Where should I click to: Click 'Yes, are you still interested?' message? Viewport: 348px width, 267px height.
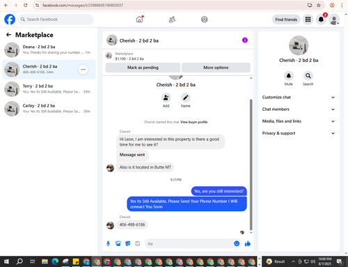(x=219, y=191)
